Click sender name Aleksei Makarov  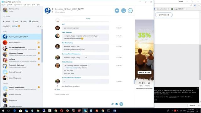point(67,62)
